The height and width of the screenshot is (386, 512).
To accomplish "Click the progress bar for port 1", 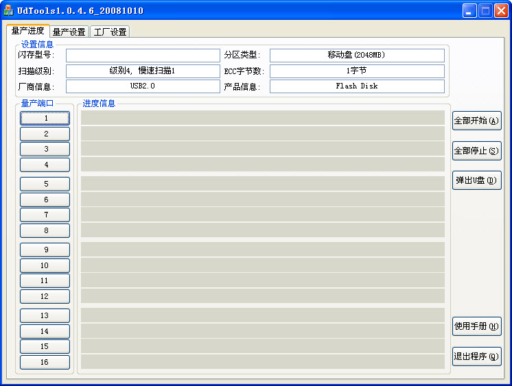I will click(x=263, y=118).
